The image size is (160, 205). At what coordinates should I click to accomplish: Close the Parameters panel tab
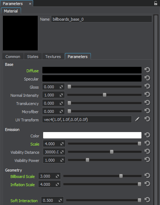30,4
